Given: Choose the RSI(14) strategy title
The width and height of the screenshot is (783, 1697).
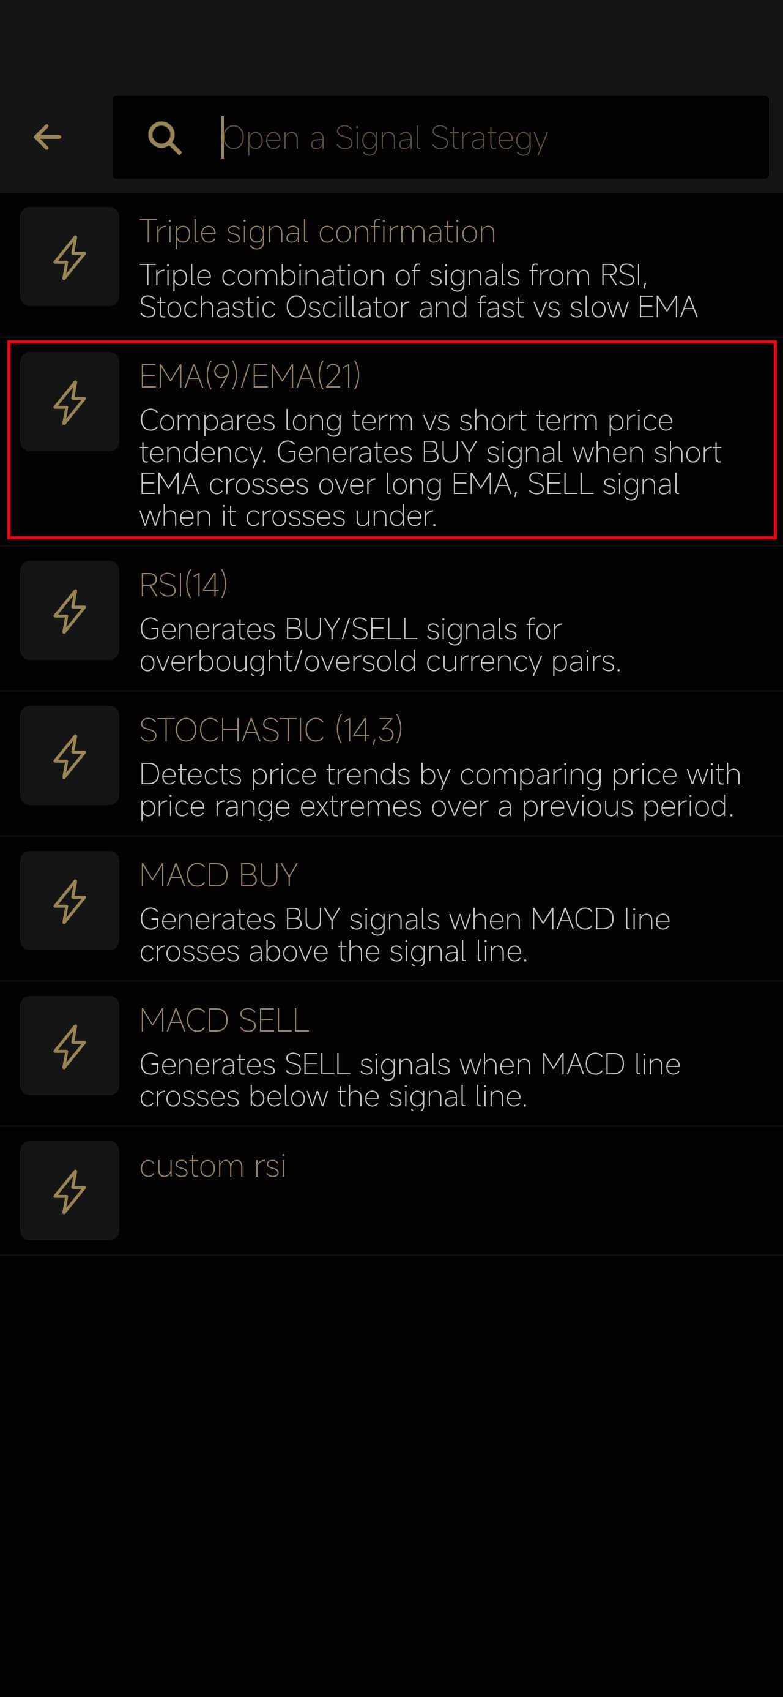Looking at the screenshot, I should (x=184, y=585).
